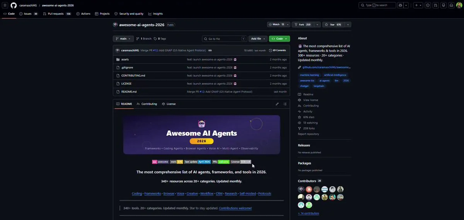The image size is (464, 220).
Task: Expand the commit message ellipsis button
Action: [x=210, y=50]
